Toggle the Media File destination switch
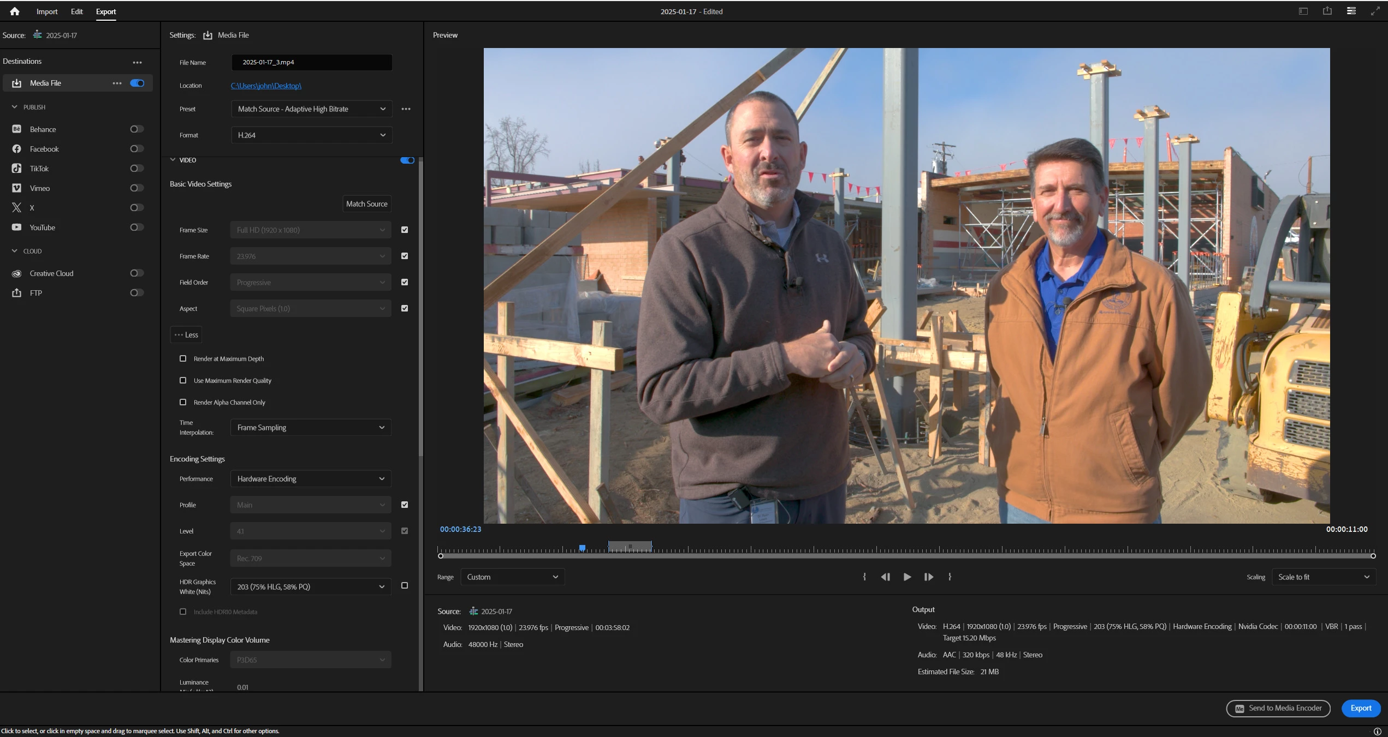The width and height of the screenshot is (1388, 737). coord(137,83)
